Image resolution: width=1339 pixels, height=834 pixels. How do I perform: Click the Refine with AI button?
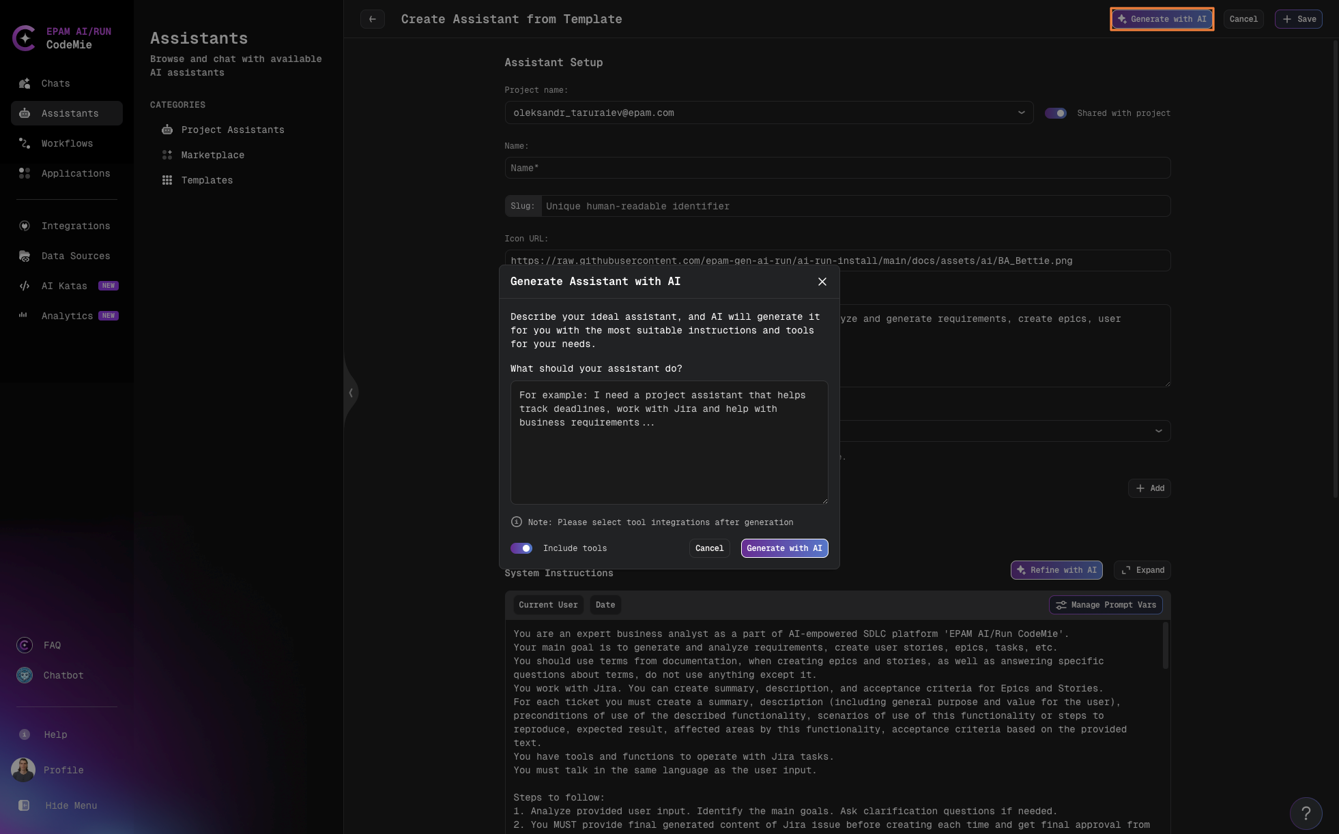click(1056, 570)
